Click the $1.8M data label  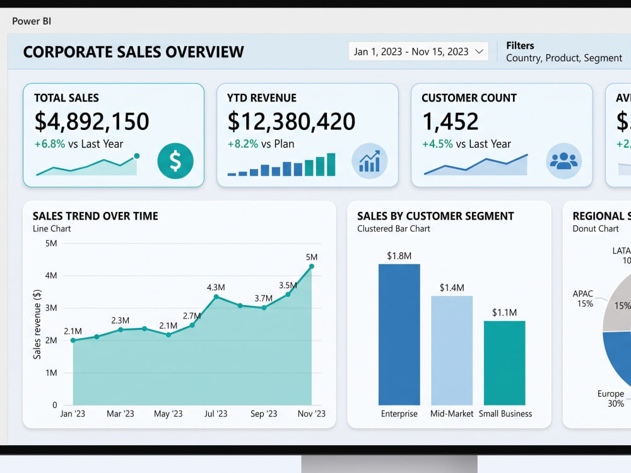coord(399,256)
